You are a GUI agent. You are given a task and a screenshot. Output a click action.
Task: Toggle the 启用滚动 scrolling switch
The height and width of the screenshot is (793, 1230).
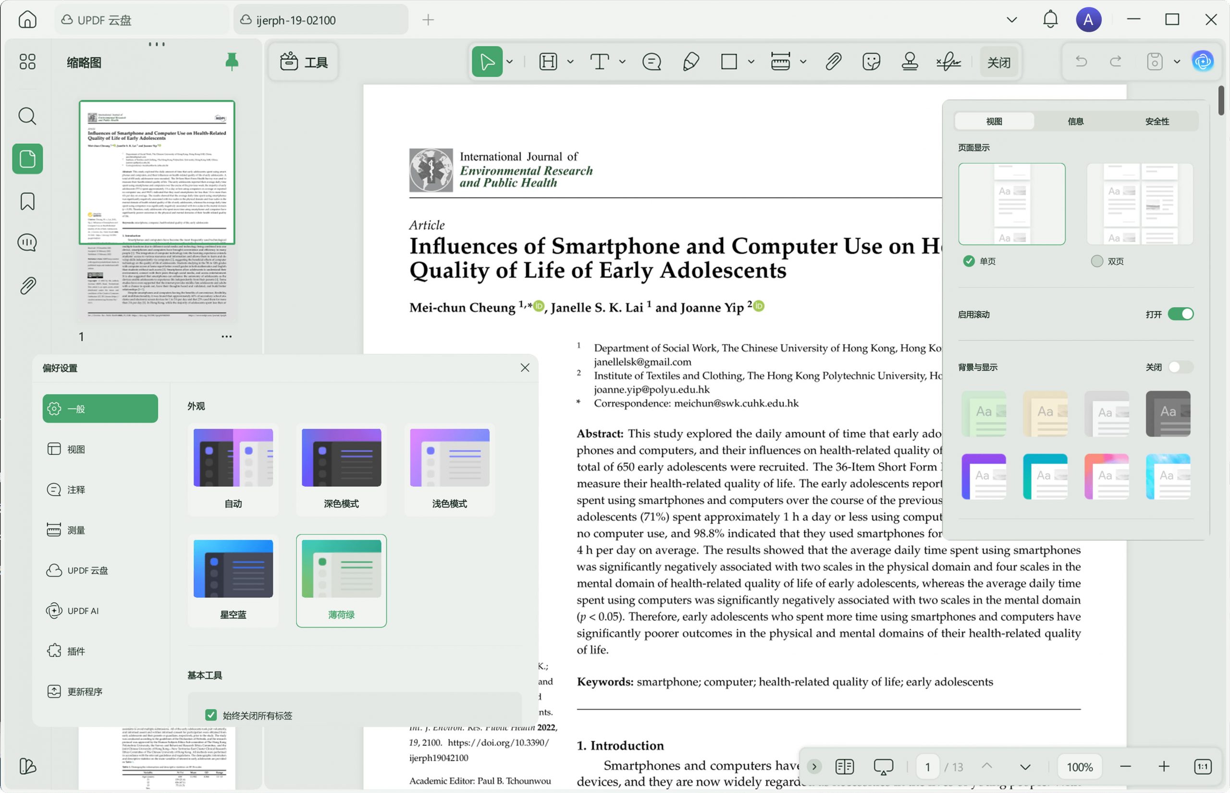point(1180,314)
